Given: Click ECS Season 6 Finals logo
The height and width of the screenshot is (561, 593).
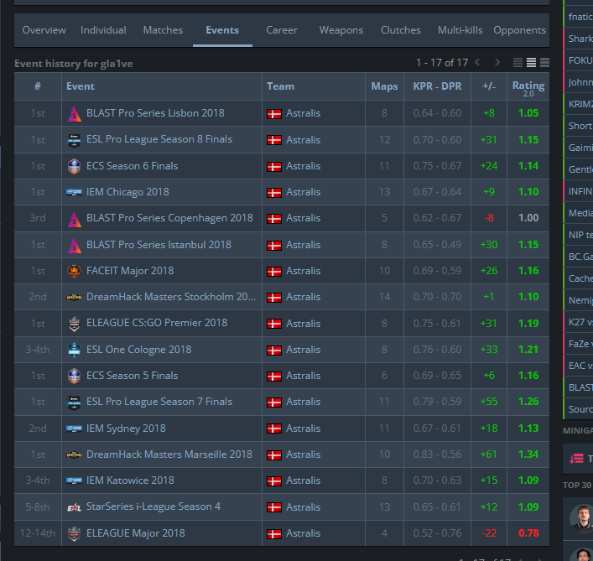Looking at the screenshot, I should 74,166.
